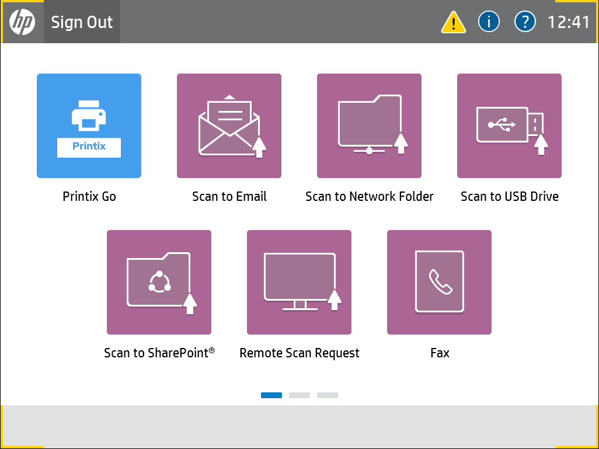Screen dimensions: 599x449
Task: Click the HP logo home icon
Action: coord(22,22)
